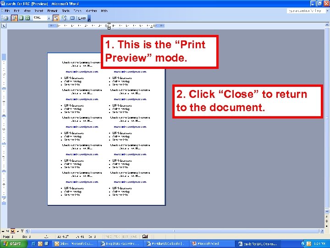Open the Window menu
The height and width of the screenshot is (248, 330).
coord(91,11)
